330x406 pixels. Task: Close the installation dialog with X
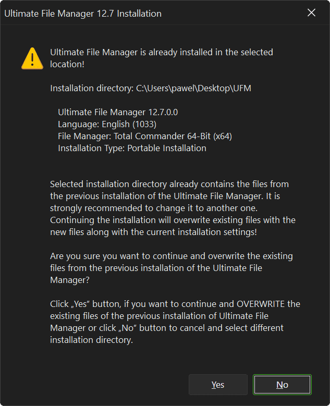(x=311, y=13)
